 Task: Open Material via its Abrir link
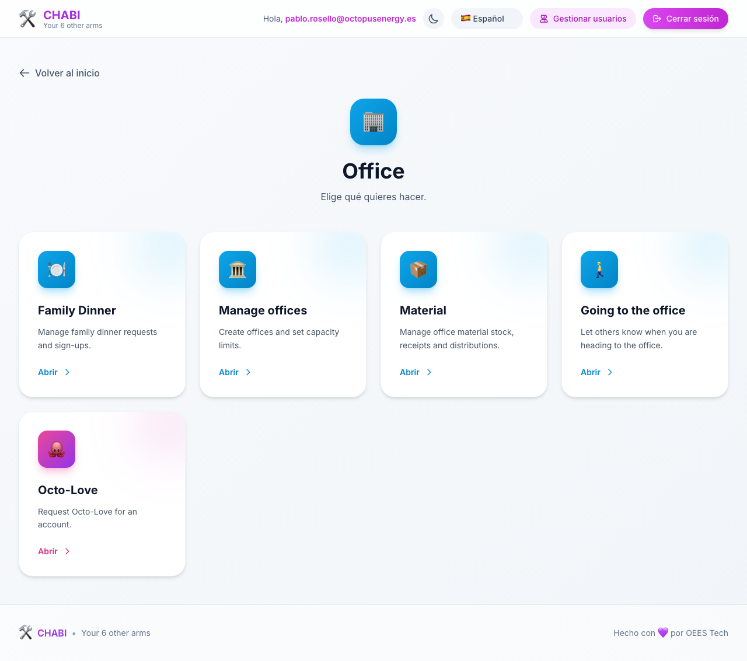(416, 372)
